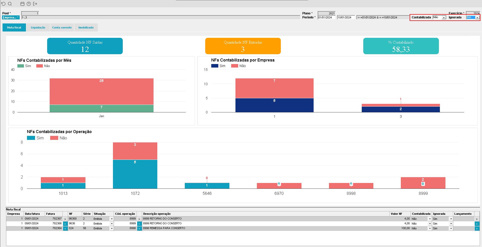Click navy Sim bar for Empresa 1
482x247 pixels.
click(x=275, y=105)
